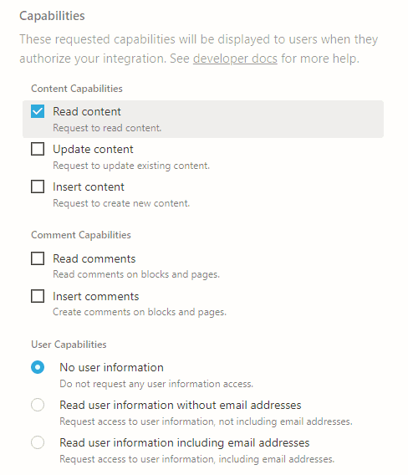Screen dimensions: 408x475
Task: Click 'Read comments on blocks and pages.' text
Action: pos(136,274)
